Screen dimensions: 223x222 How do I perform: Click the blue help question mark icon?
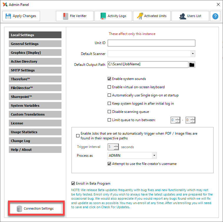(216, 16)
